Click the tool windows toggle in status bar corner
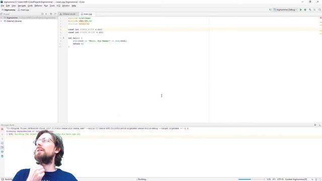 pyautogui.click(x=3, y=179)
